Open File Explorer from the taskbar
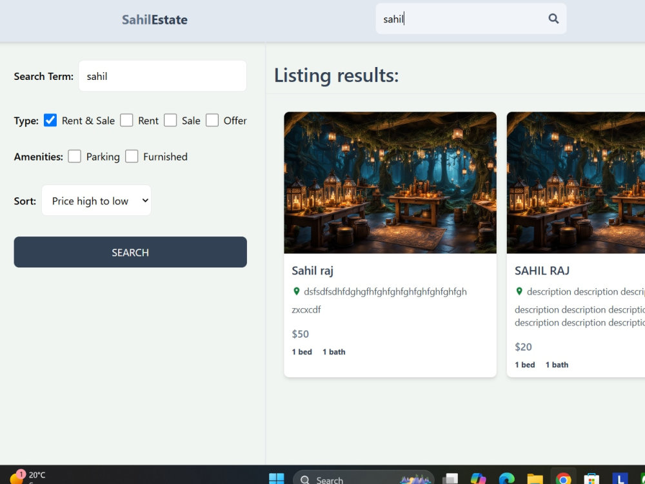 (535, 479)
